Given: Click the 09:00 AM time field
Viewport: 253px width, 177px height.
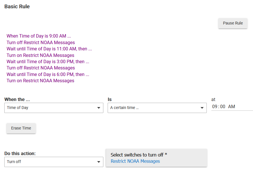Looking at the screenshot, I should point(232,107).
